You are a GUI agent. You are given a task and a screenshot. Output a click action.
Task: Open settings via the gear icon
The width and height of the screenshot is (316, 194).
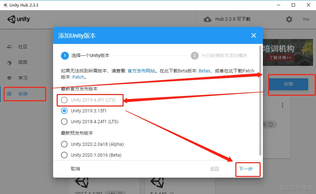pos(289,19)
